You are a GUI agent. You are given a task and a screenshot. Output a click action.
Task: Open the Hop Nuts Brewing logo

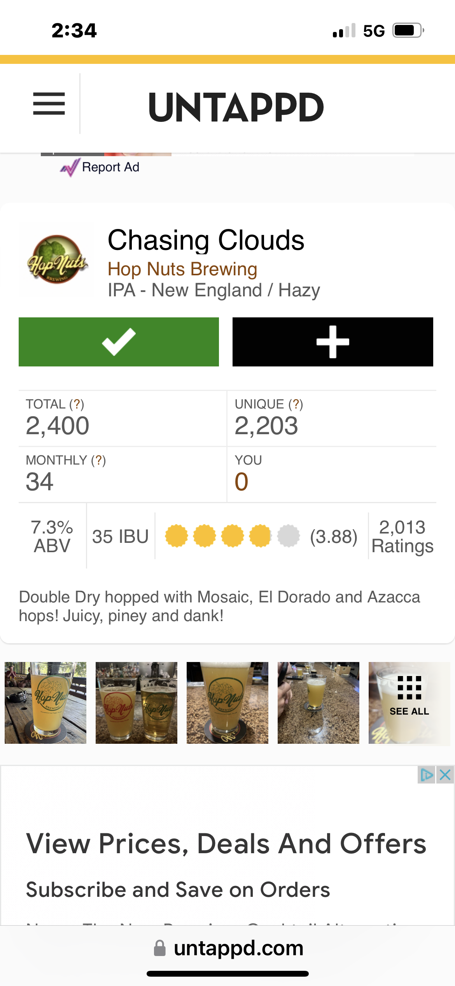(x=57, y=259)
